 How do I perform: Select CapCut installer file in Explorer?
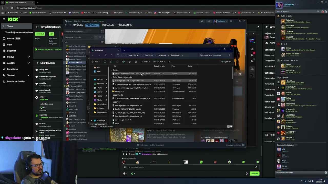[x=154, y=109]
